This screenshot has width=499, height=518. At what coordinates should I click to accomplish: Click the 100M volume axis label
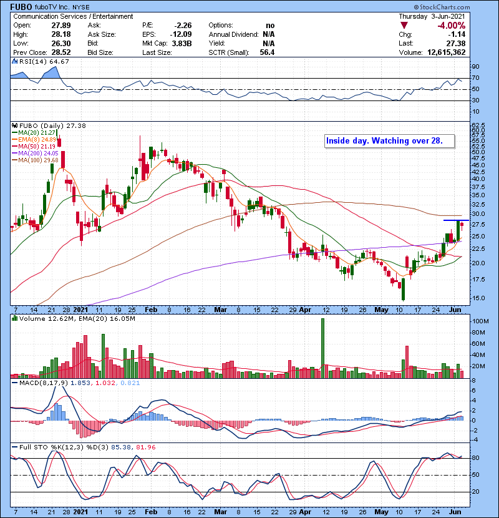point(480,321)
